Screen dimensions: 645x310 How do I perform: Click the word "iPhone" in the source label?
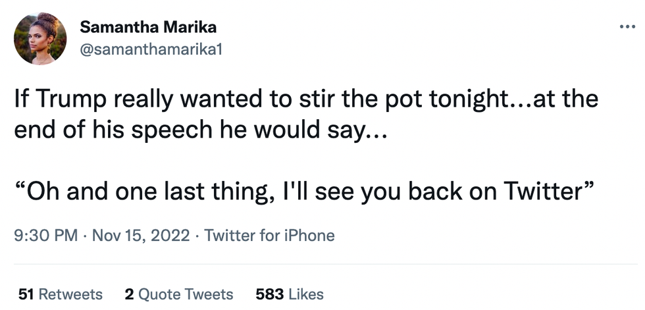click(312, 235)
